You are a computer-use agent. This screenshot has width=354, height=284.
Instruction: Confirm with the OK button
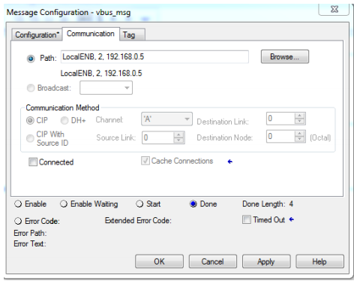[x=159, y=261]
